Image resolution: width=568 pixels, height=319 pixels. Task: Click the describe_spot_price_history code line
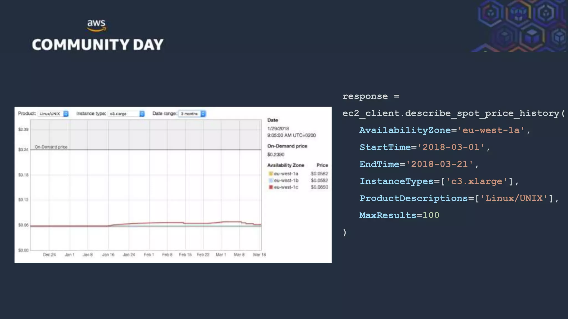pos(453,113)
